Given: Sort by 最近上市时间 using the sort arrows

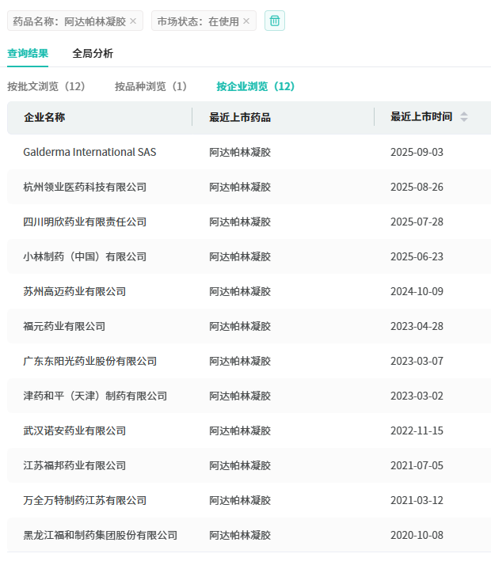Looking at the screenshot, I should [464, 116].
